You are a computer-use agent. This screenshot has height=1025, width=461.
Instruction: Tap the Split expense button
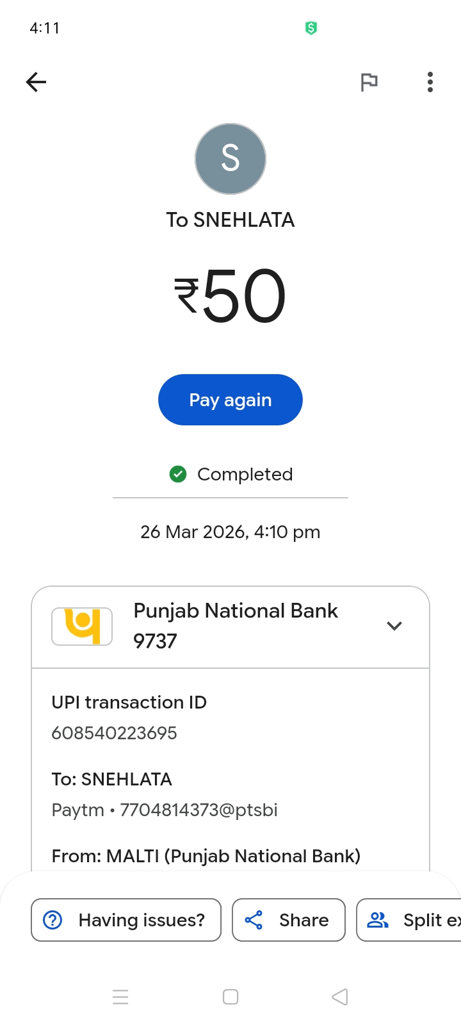tap(410, 920)
